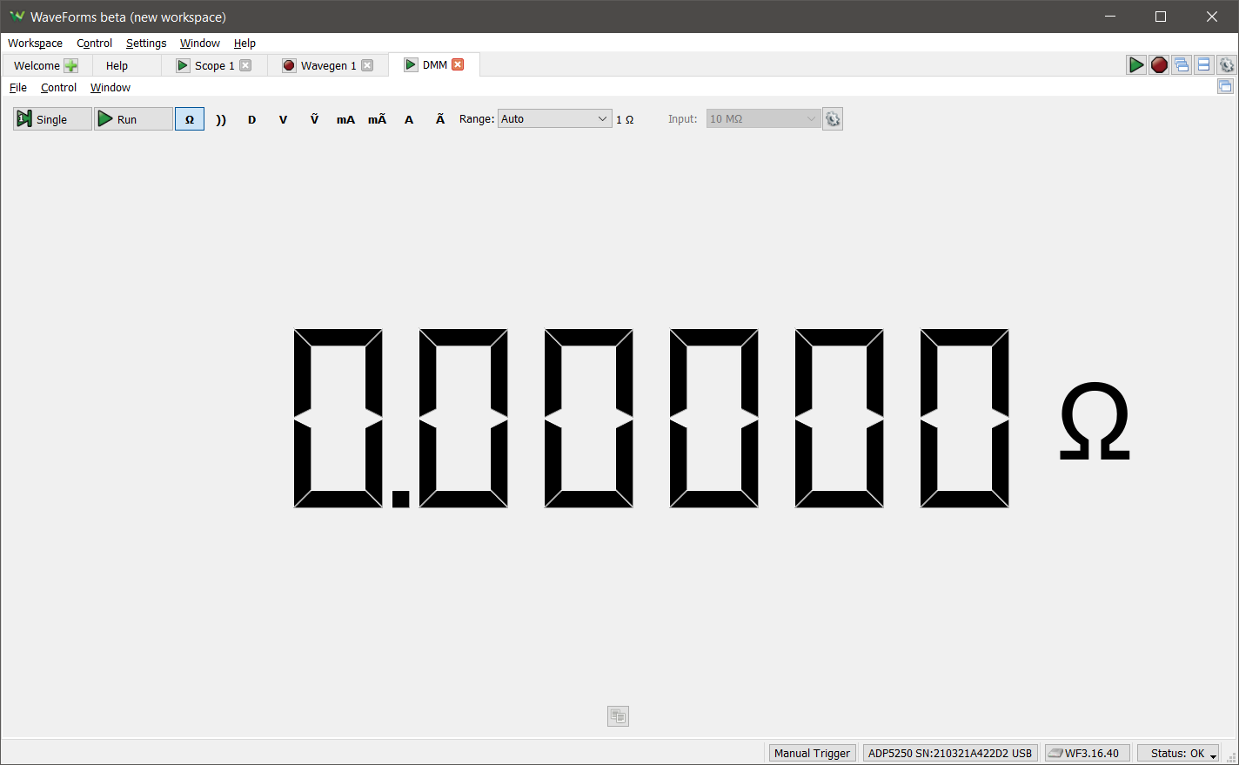Viewport: 1239px width, 765px height.
Task: Select the resistance (Ω) measurement mode
Action: click(190, 119)
